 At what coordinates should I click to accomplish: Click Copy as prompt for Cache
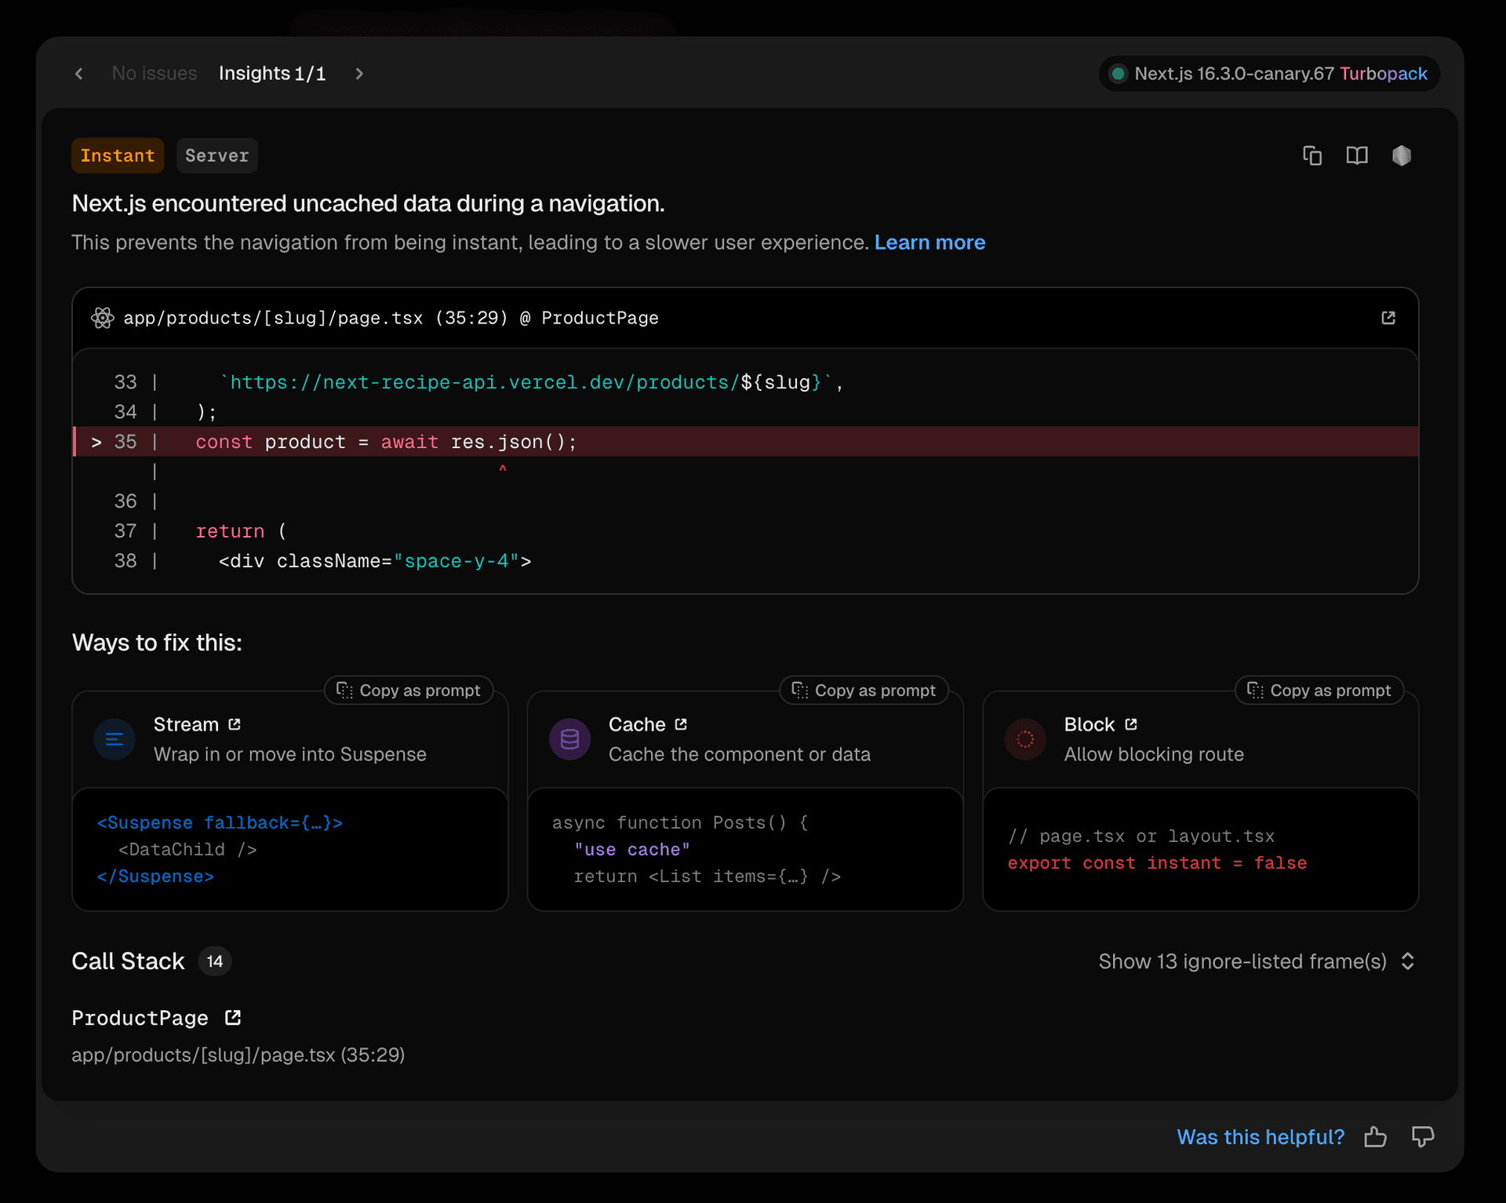click(x=864, y=691)
